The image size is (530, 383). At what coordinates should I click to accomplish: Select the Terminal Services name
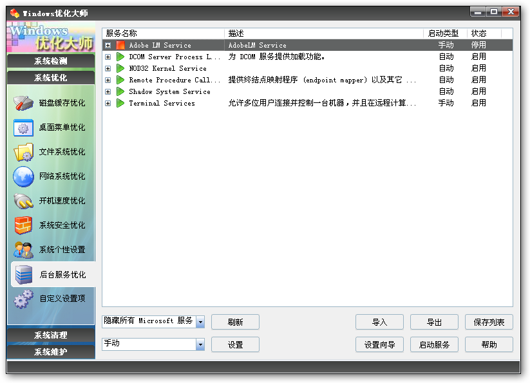(162, 103)
